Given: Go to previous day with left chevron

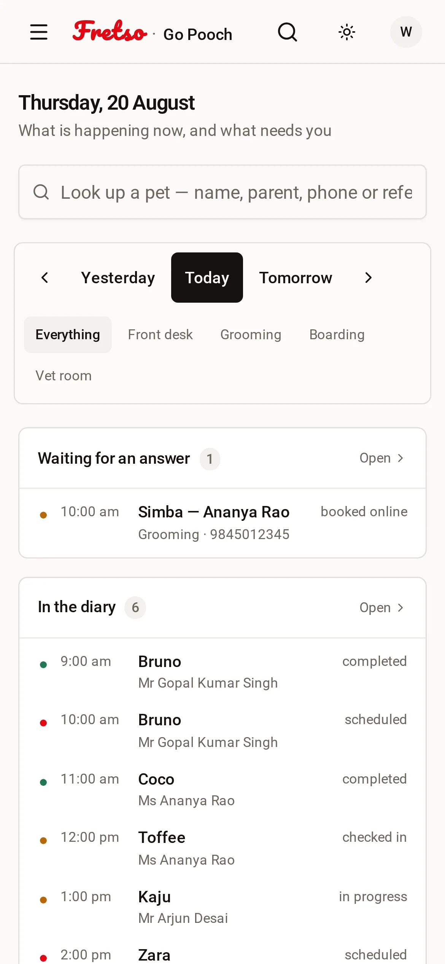Looking at the screenshot, I should pyautogui.click(x=45, y=278).
